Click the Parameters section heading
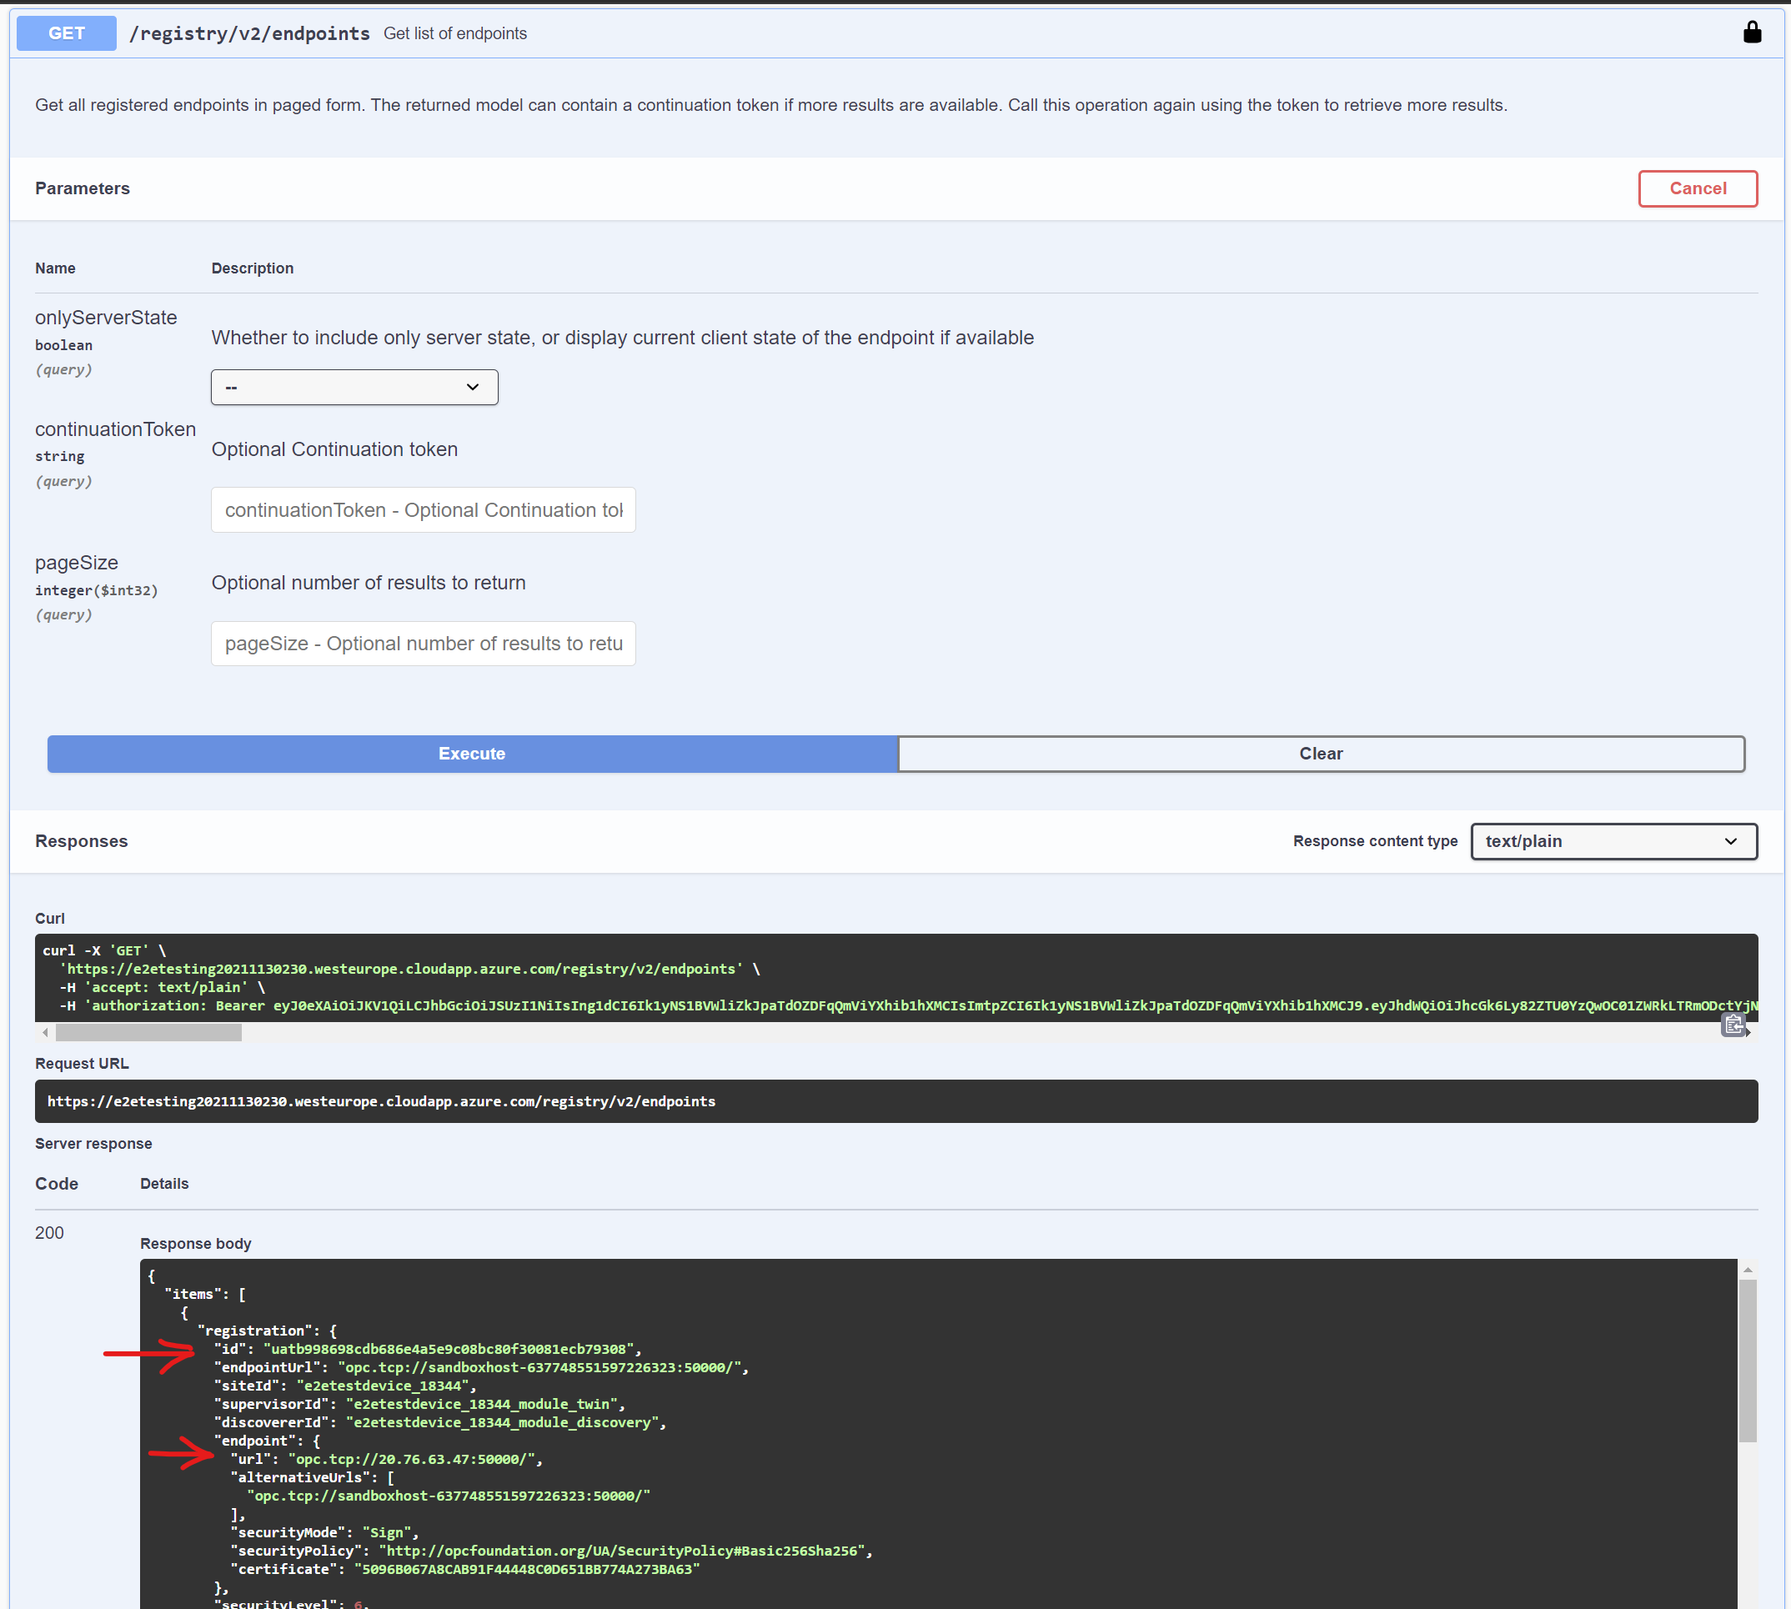This screenshot has width=1791, height=1609. tap(82, 188)
